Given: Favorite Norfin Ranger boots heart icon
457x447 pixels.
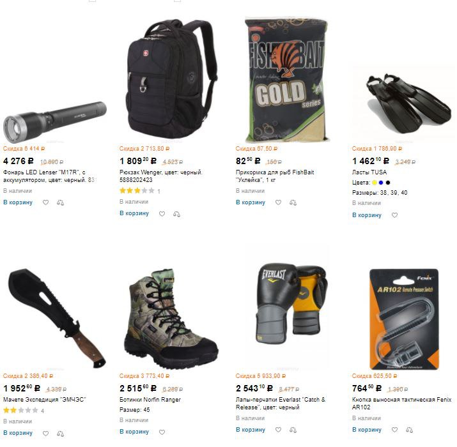Looking at the screenshot, I should (162, 432).
